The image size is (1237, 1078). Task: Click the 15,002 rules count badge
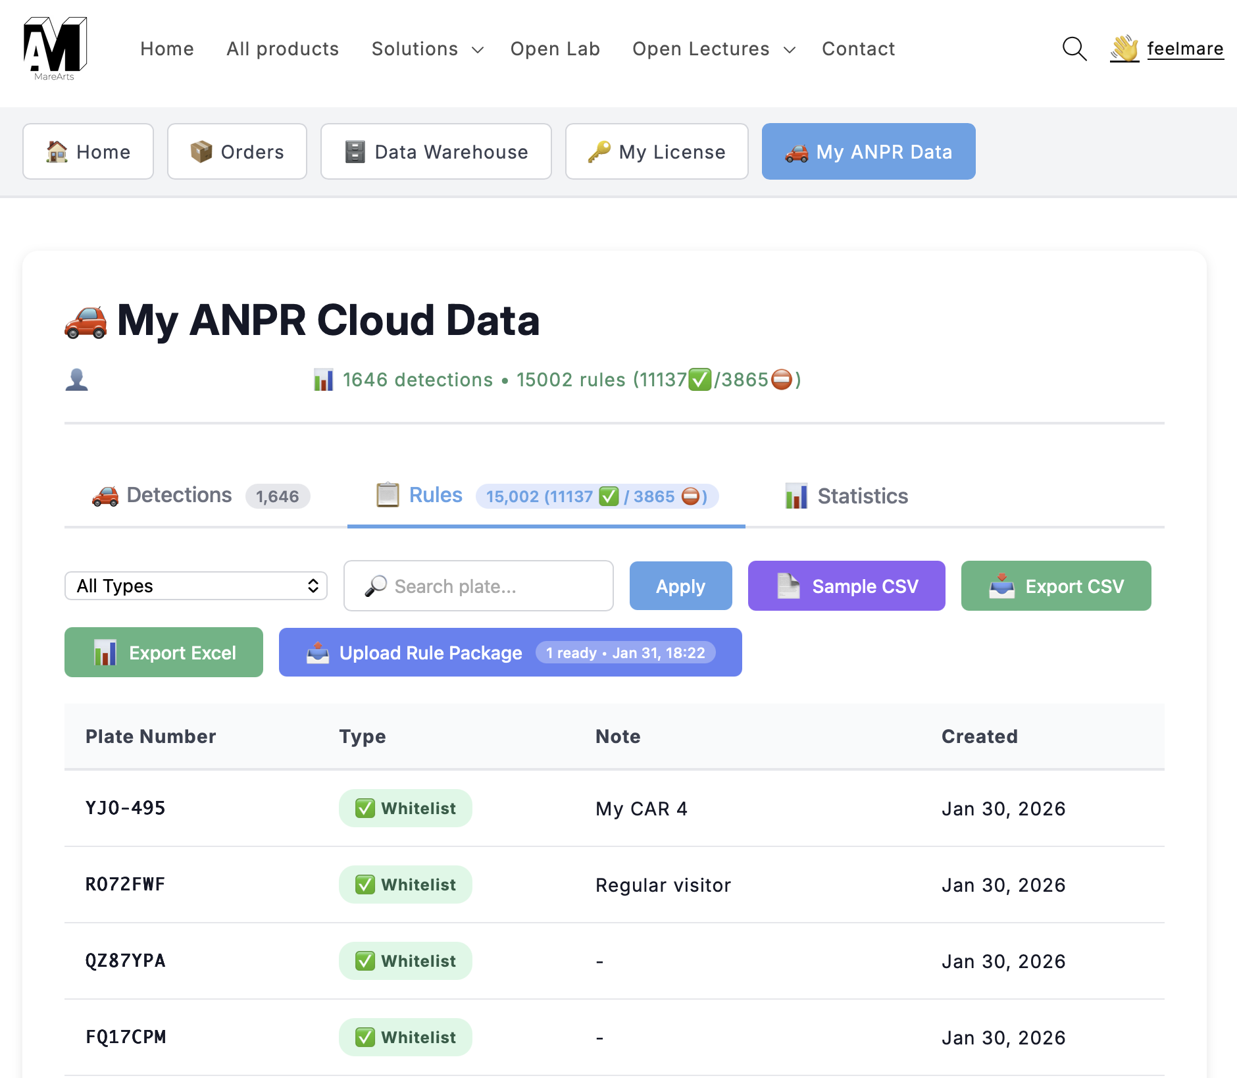pos(597,496)
